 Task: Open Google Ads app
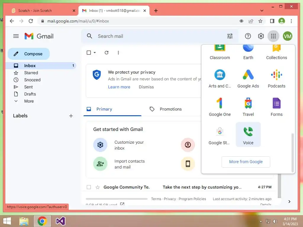coord(248,79)
